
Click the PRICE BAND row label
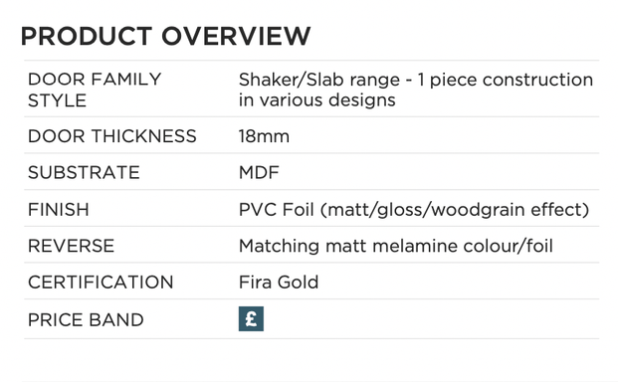coord(86,319)
